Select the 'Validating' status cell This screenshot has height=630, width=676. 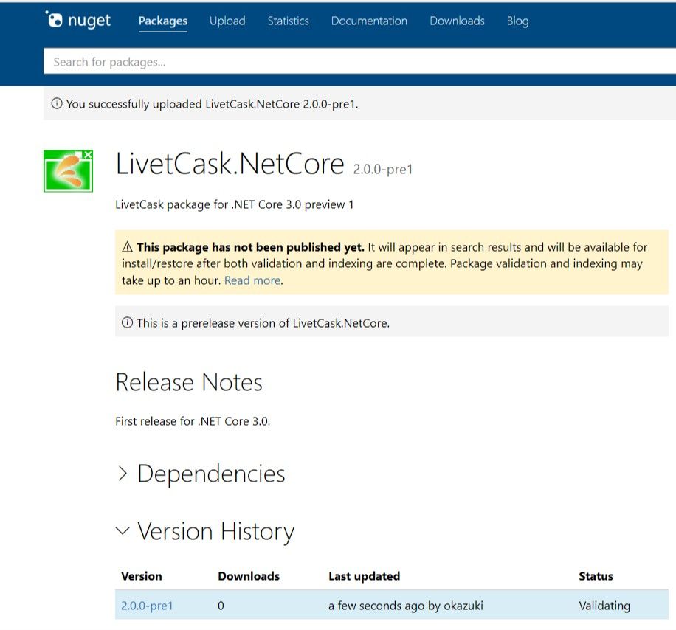coord(604,606)
